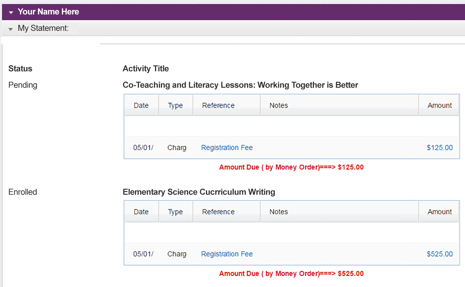Select the Elementary Science Curriculum Writing title
This screenshot has height=287, width=465.
pyautogui.click(x=199, y=192)
